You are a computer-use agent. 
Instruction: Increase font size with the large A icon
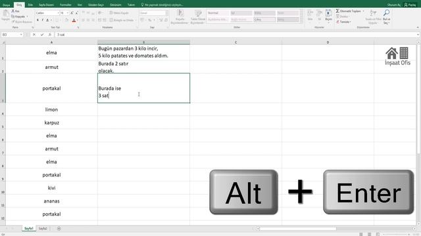coord(72,13)
